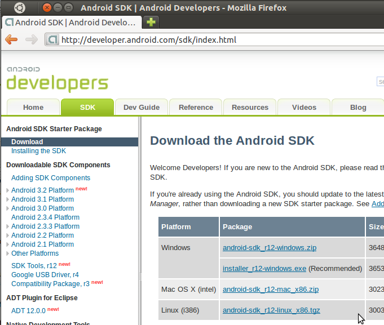Open the SDK navigation tab
The height and width of the screenshot is (325, 384).
click(87, 107)
